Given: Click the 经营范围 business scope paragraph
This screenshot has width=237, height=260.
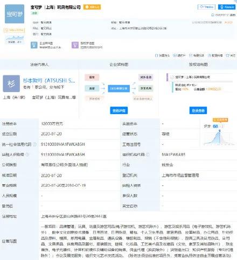Looking at the screenshot, I should pos(137,241).
